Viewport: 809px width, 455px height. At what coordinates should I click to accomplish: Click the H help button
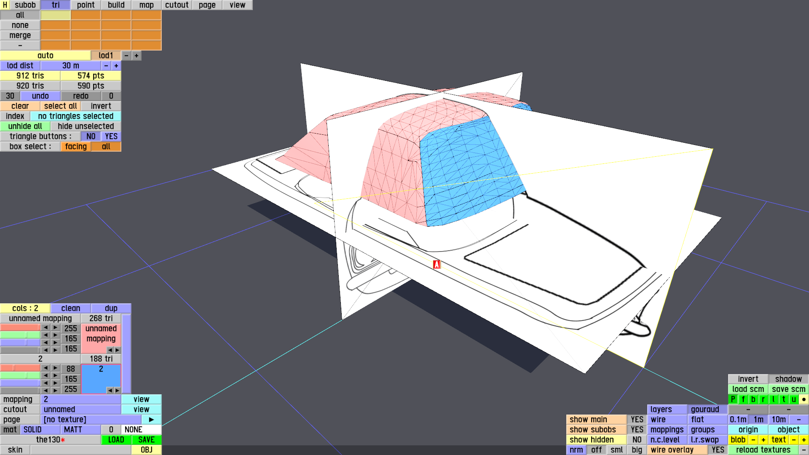point(5,5)
